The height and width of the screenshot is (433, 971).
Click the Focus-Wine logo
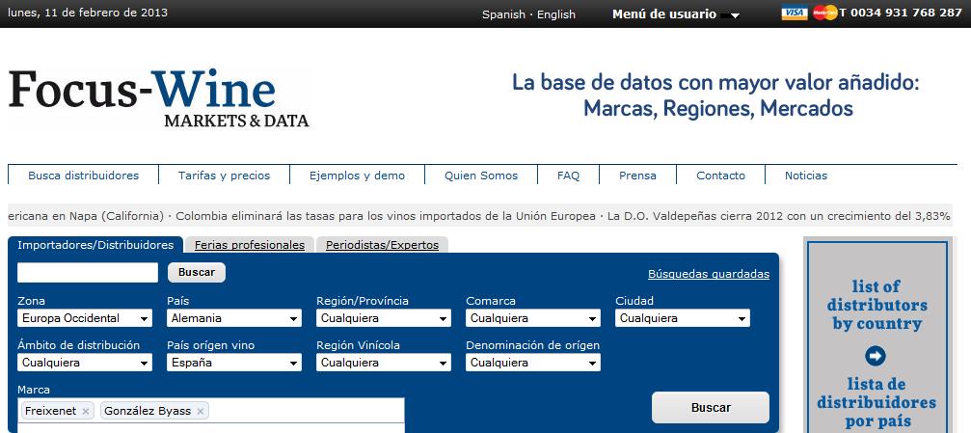158,97
